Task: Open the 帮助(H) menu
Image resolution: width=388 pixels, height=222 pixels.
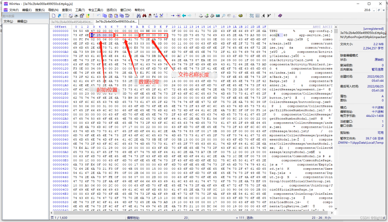Action: (139, 10)
